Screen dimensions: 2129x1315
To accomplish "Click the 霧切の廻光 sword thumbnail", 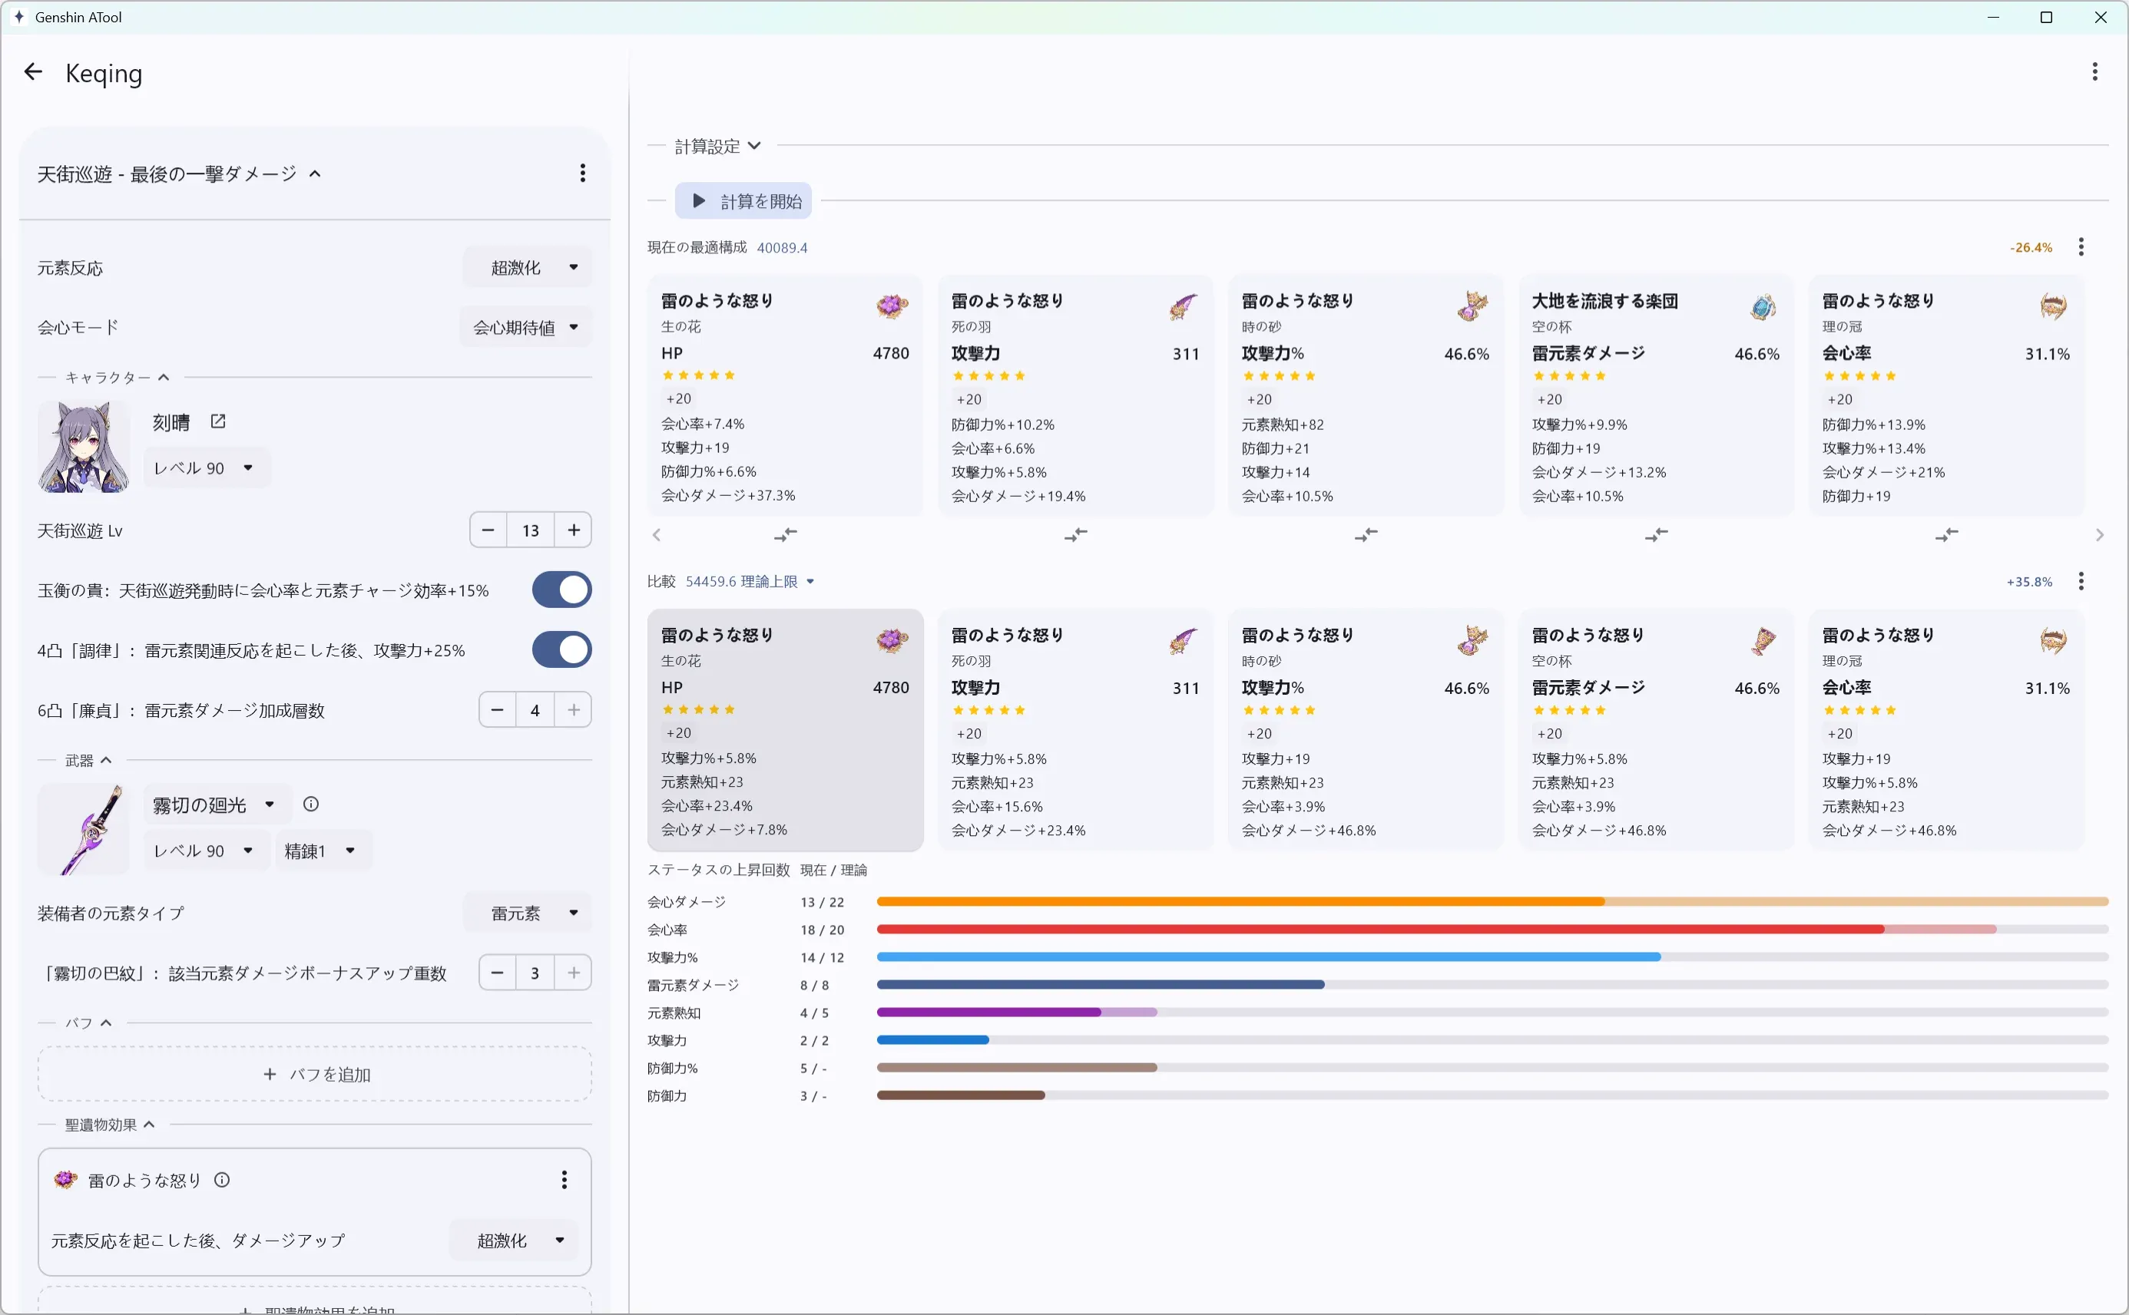I will (84, 829).
